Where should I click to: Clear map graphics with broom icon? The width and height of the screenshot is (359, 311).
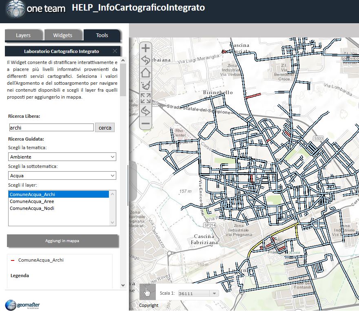point(146,86)
